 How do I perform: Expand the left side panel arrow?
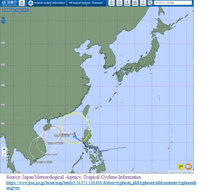coord(3,20)
